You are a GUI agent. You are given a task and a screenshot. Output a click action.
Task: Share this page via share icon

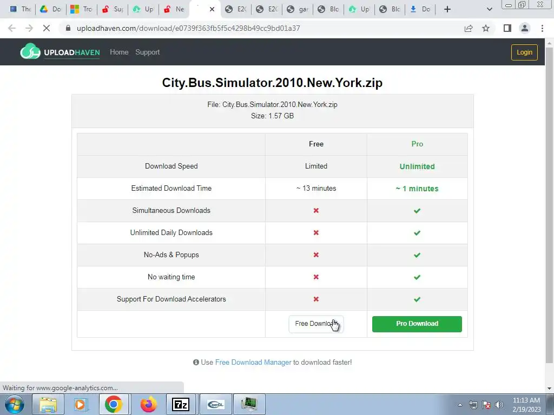[469, 28]
